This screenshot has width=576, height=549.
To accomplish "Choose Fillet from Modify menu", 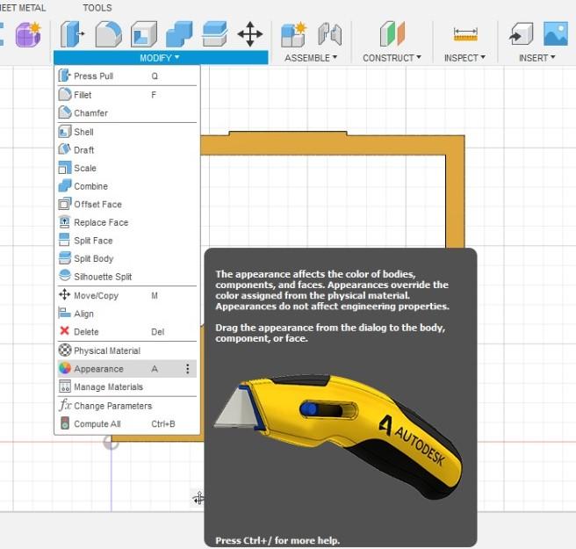I will pyautogui.click(x=126, y=95).
